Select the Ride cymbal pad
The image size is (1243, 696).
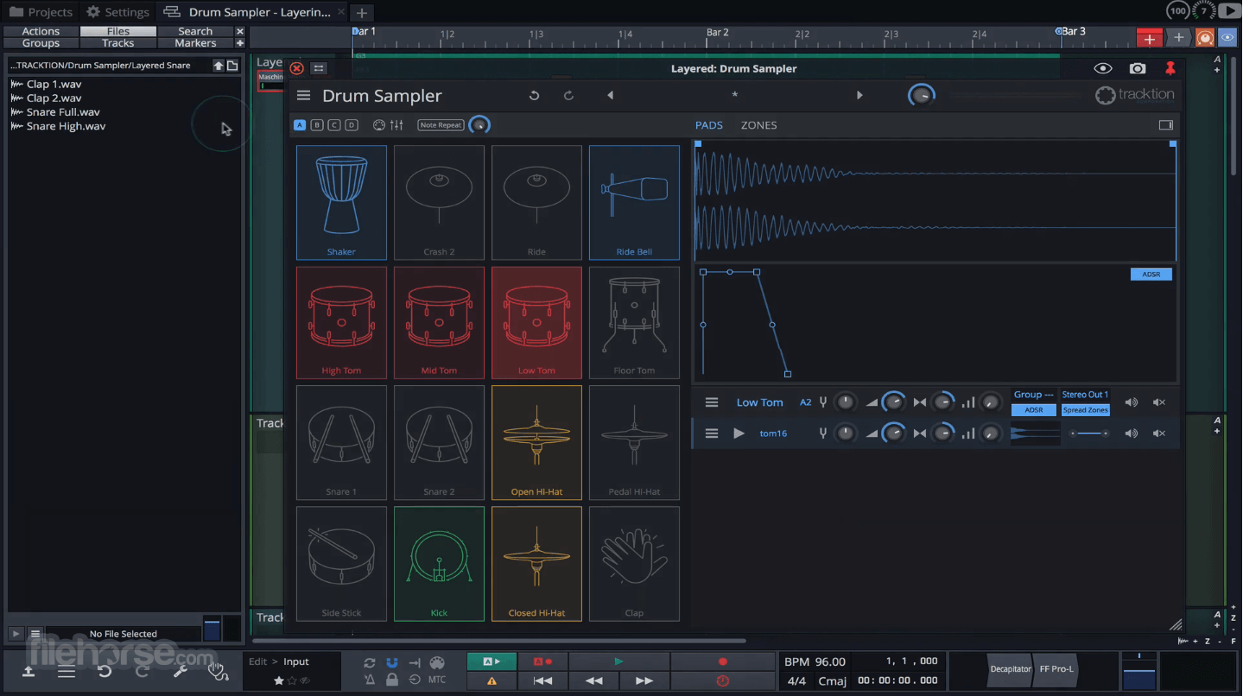coord(536,203)
